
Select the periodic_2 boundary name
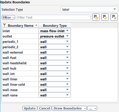point(10,47)
